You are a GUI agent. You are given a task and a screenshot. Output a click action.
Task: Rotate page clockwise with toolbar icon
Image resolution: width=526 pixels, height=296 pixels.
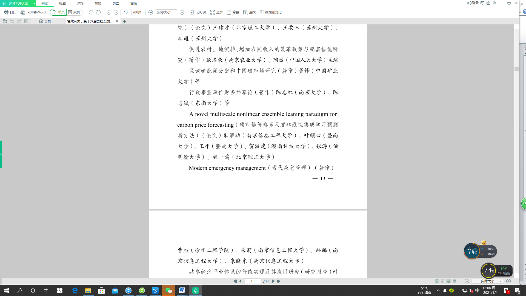[x=91, y=12]
